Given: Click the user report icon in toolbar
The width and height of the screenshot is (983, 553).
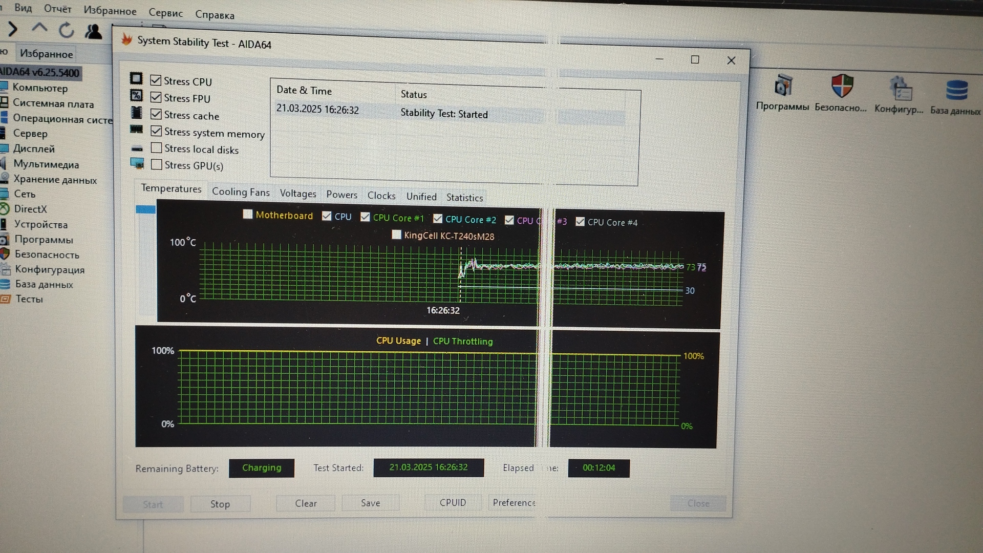Looking at the screenshot, I should tap(93, 32).
